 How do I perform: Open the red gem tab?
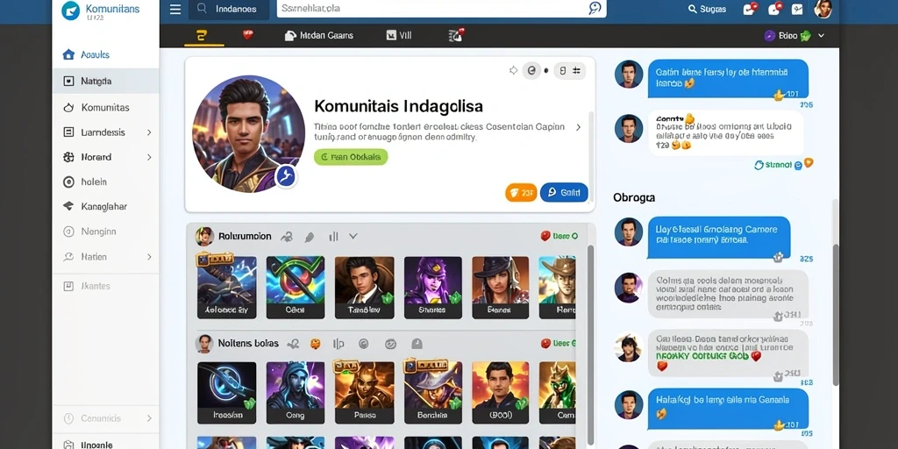click(x=247, y=35)
